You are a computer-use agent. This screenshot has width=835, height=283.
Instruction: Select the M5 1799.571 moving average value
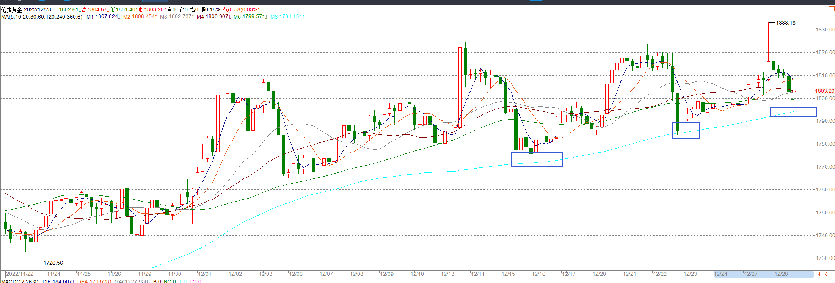tap(250, 17)
